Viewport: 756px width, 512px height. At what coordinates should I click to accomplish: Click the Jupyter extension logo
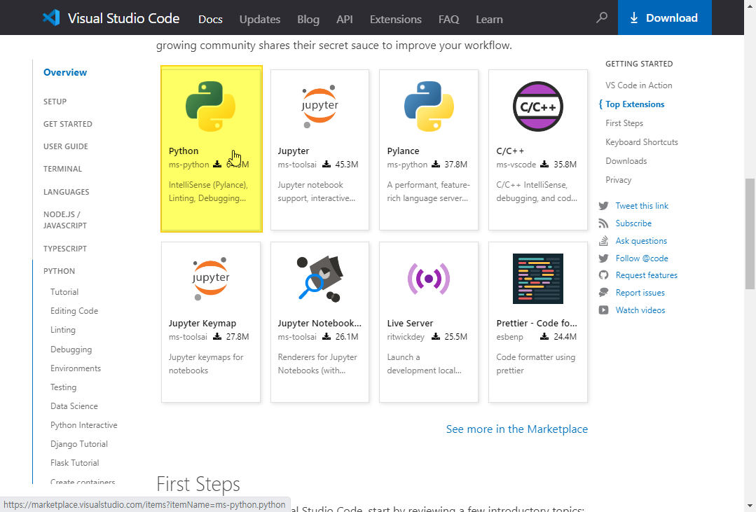coord(319,106)
